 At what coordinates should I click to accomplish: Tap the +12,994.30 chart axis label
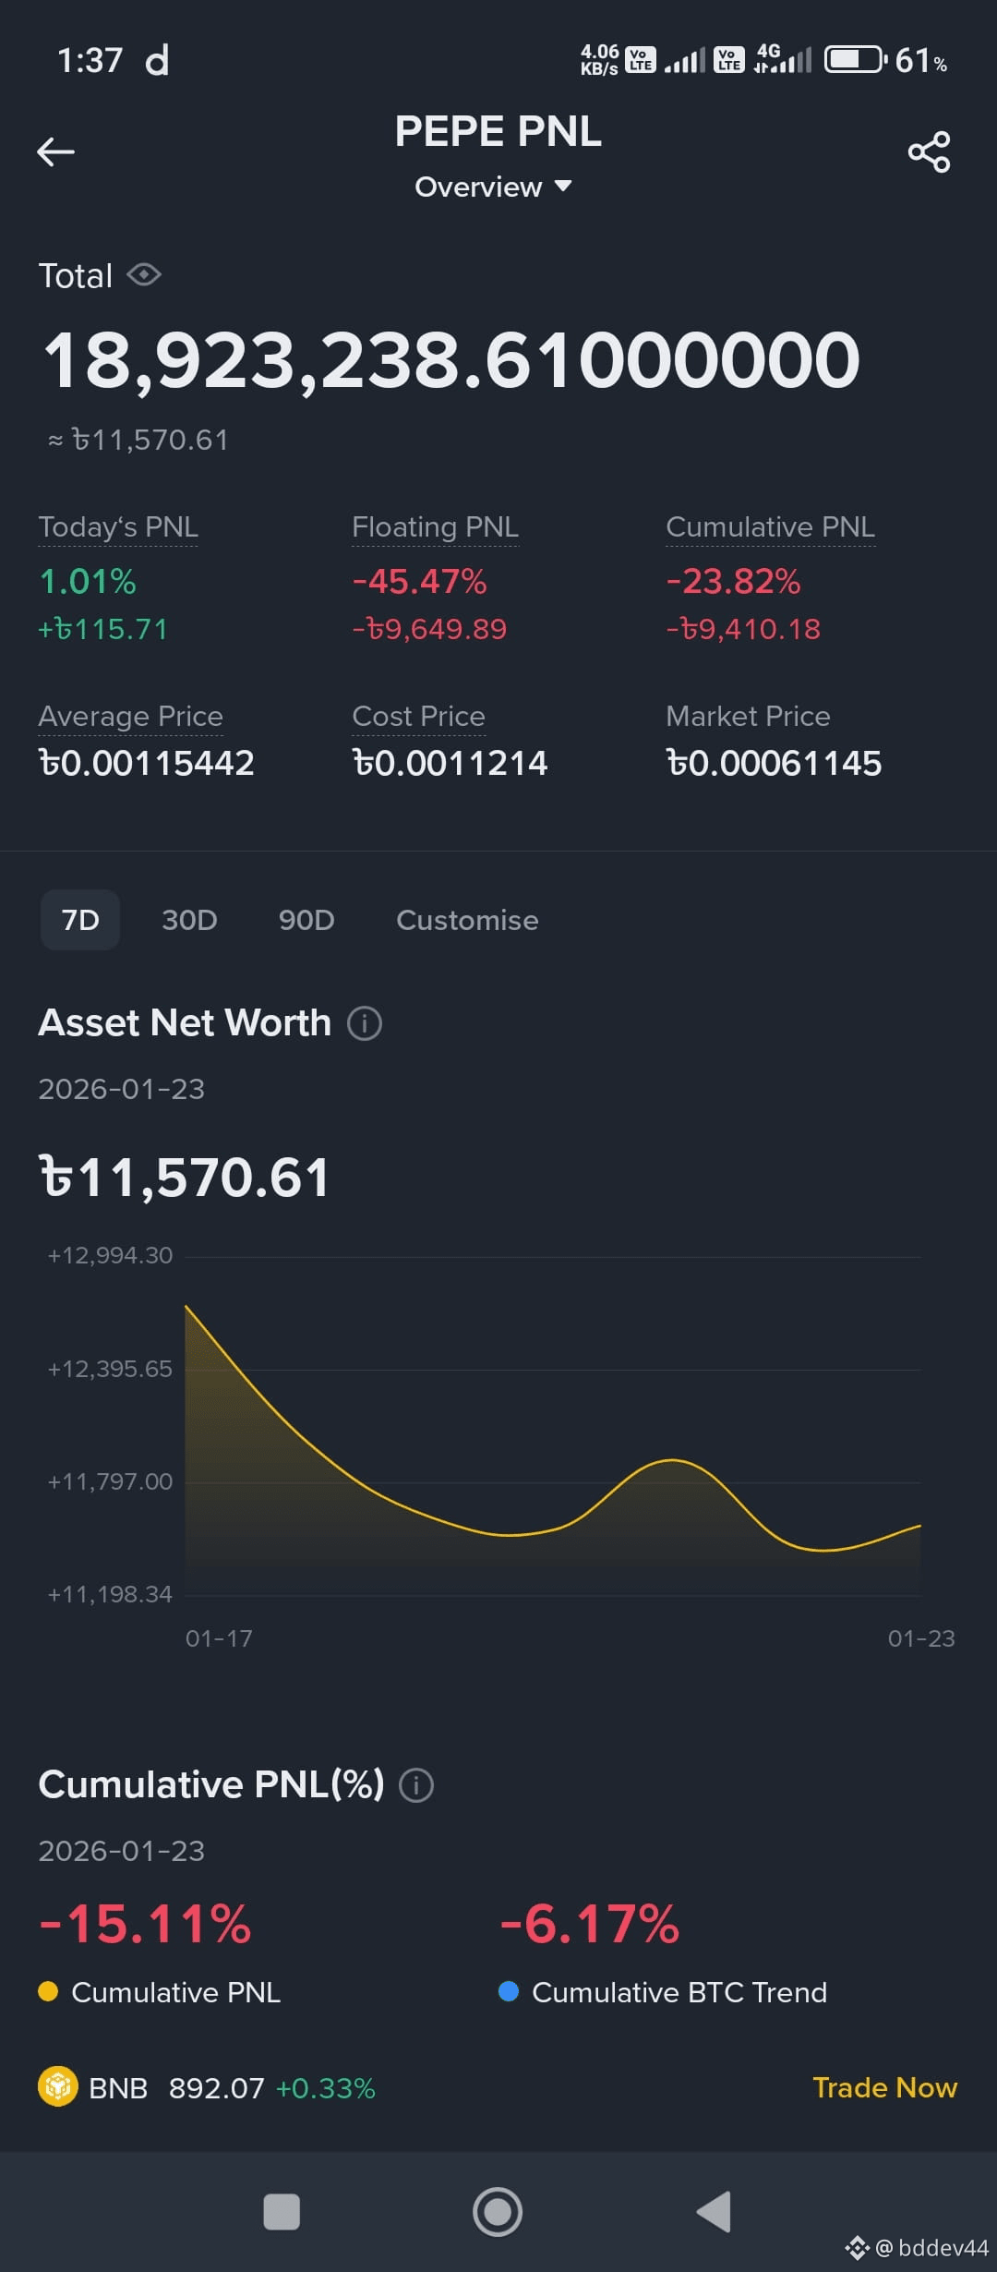[110, 1255]
